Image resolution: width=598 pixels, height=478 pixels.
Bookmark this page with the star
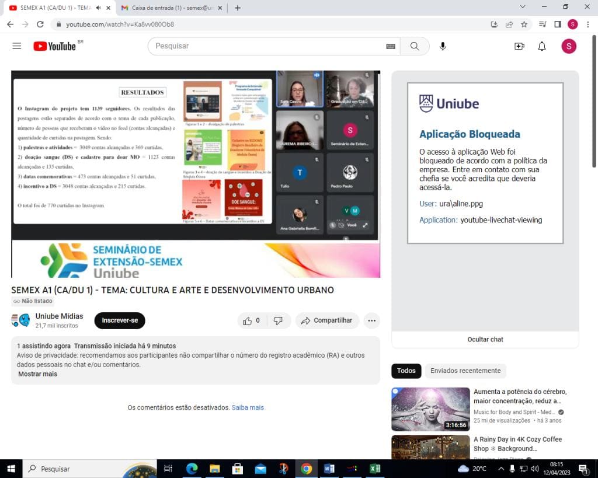coord(524,25)
